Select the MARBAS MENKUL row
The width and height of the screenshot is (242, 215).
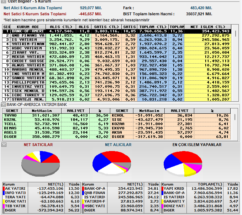[117, 70]
